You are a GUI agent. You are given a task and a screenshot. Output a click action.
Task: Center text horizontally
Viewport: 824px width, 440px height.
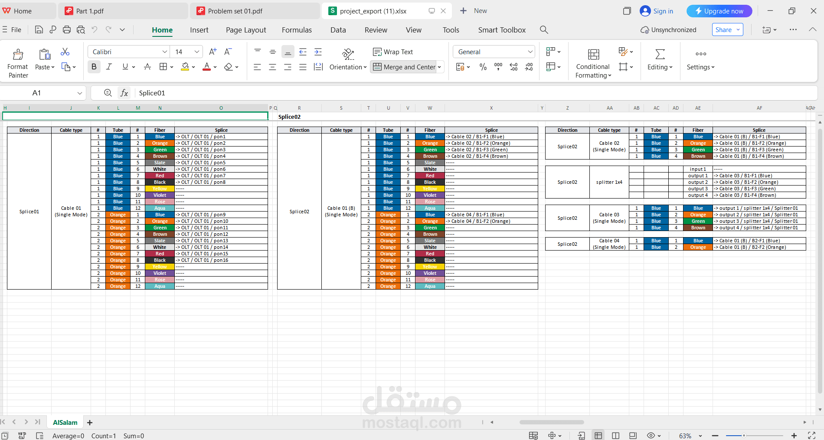[273, 67]
